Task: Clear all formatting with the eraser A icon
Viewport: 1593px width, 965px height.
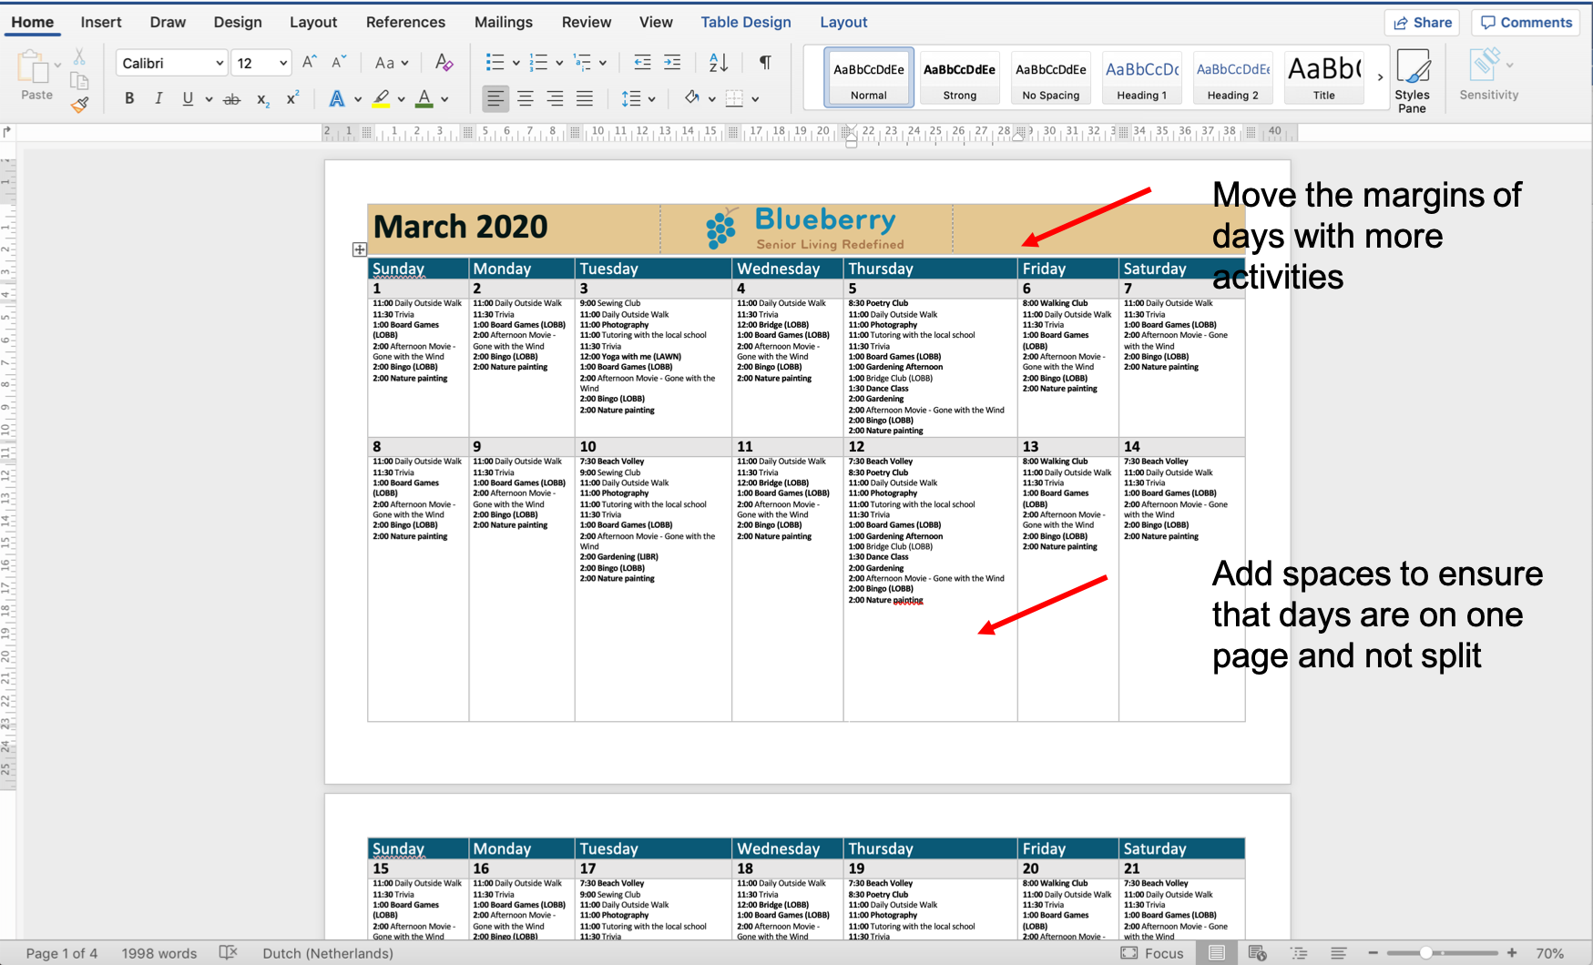Action: point(444,62)
